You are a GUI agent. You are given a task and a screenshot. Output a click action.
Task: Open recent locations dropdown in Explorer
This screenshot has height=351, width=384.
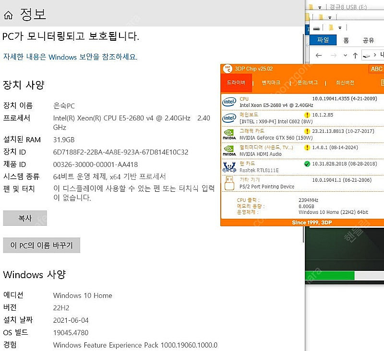(345, 56)
